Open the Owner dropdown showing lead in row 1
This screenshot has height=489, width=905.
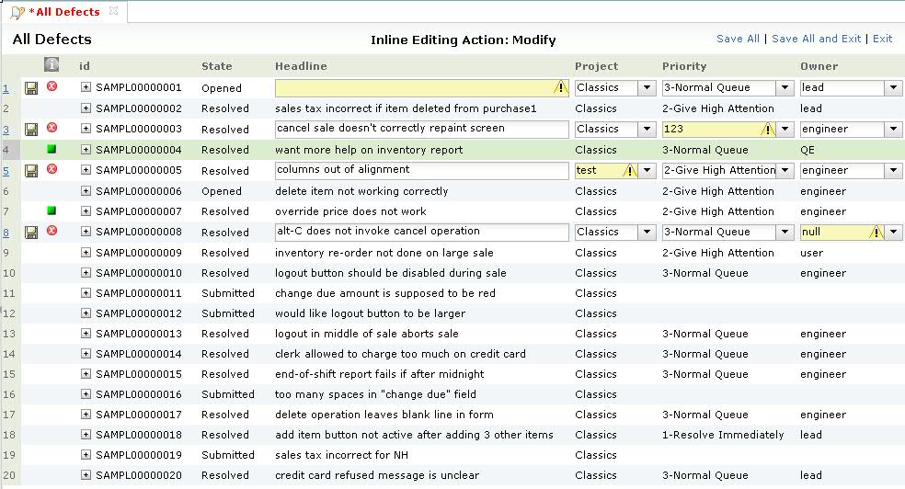point(893,88)
